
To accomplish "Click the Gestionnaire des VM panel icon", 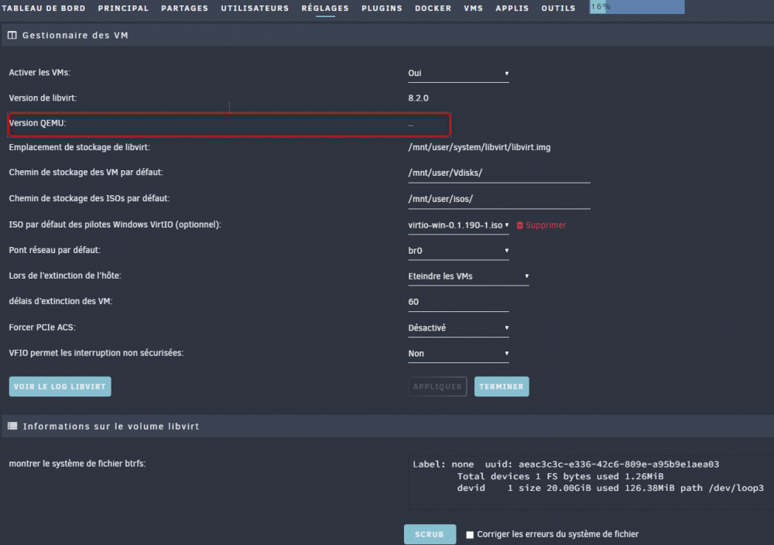I will 12,35.
